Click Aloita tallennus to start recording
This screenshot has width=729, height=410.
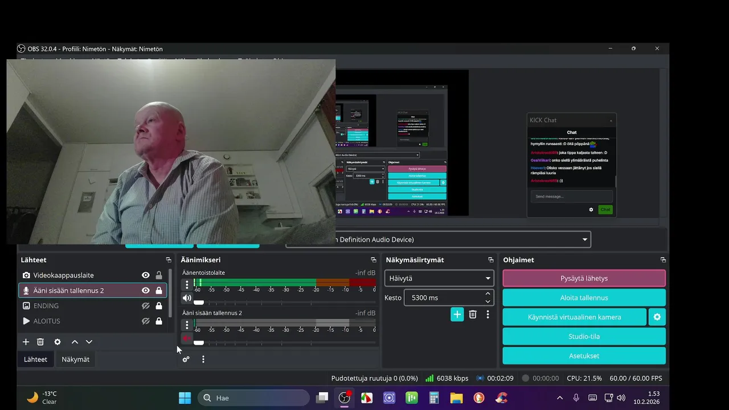point(584,298)
